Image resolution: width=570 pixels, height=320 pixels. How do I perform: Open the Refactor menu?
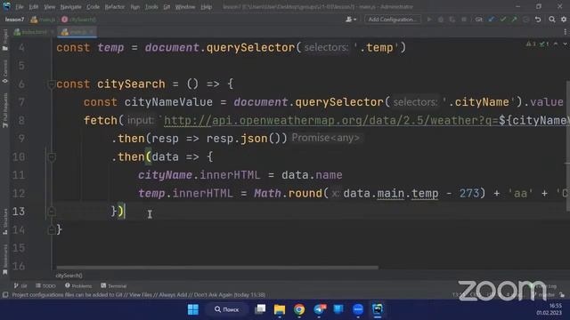pos(115,7)
